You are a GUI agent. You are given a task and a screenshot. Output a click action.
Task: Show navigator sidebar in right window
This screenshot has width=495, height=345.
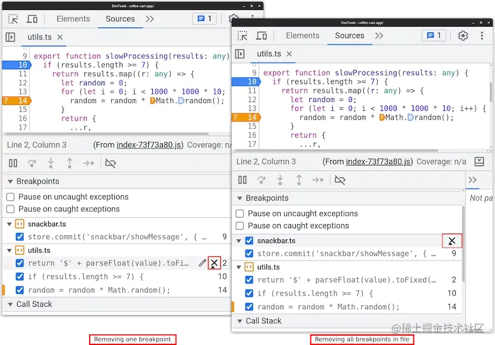point(240,54)
